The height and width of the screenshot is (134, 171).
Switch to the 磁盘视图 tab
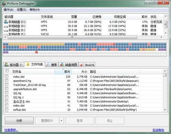69,65
